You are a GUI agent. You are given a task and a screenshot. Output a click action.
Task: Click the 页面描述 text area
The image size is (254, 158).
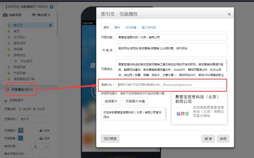pos(172,69)
